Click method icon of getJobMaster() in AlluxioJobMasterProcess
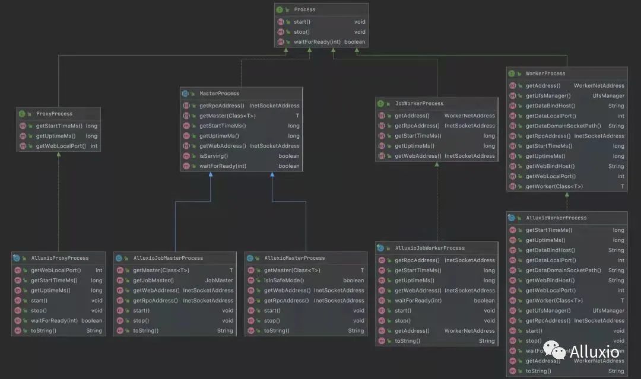This screenshot has height=379, width=641. pyautogui.click(x=120, y=280)
